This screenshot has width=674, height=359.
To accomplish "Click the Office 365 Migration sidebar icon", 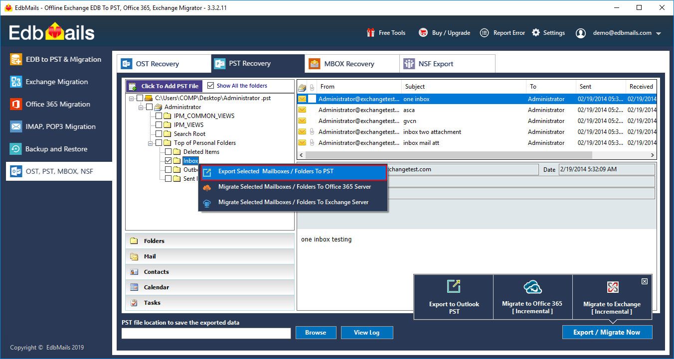I will coord(16,104).
